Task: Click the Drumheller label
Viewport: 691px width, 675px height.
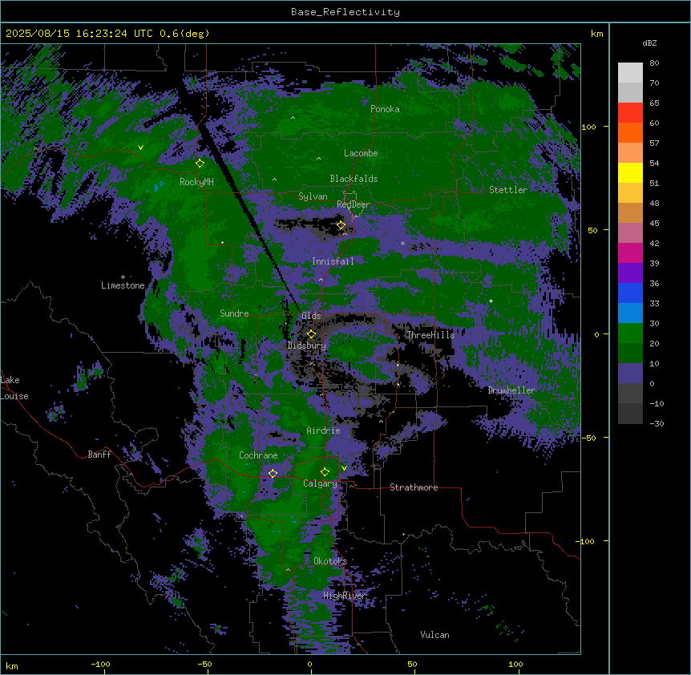Action: [511, 390]
